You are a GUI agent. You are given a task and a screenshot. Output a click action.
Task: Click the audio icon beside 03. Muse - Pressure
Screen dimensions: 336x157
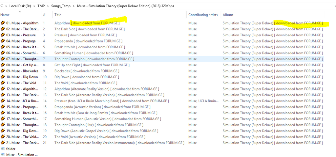pos(3,35)
